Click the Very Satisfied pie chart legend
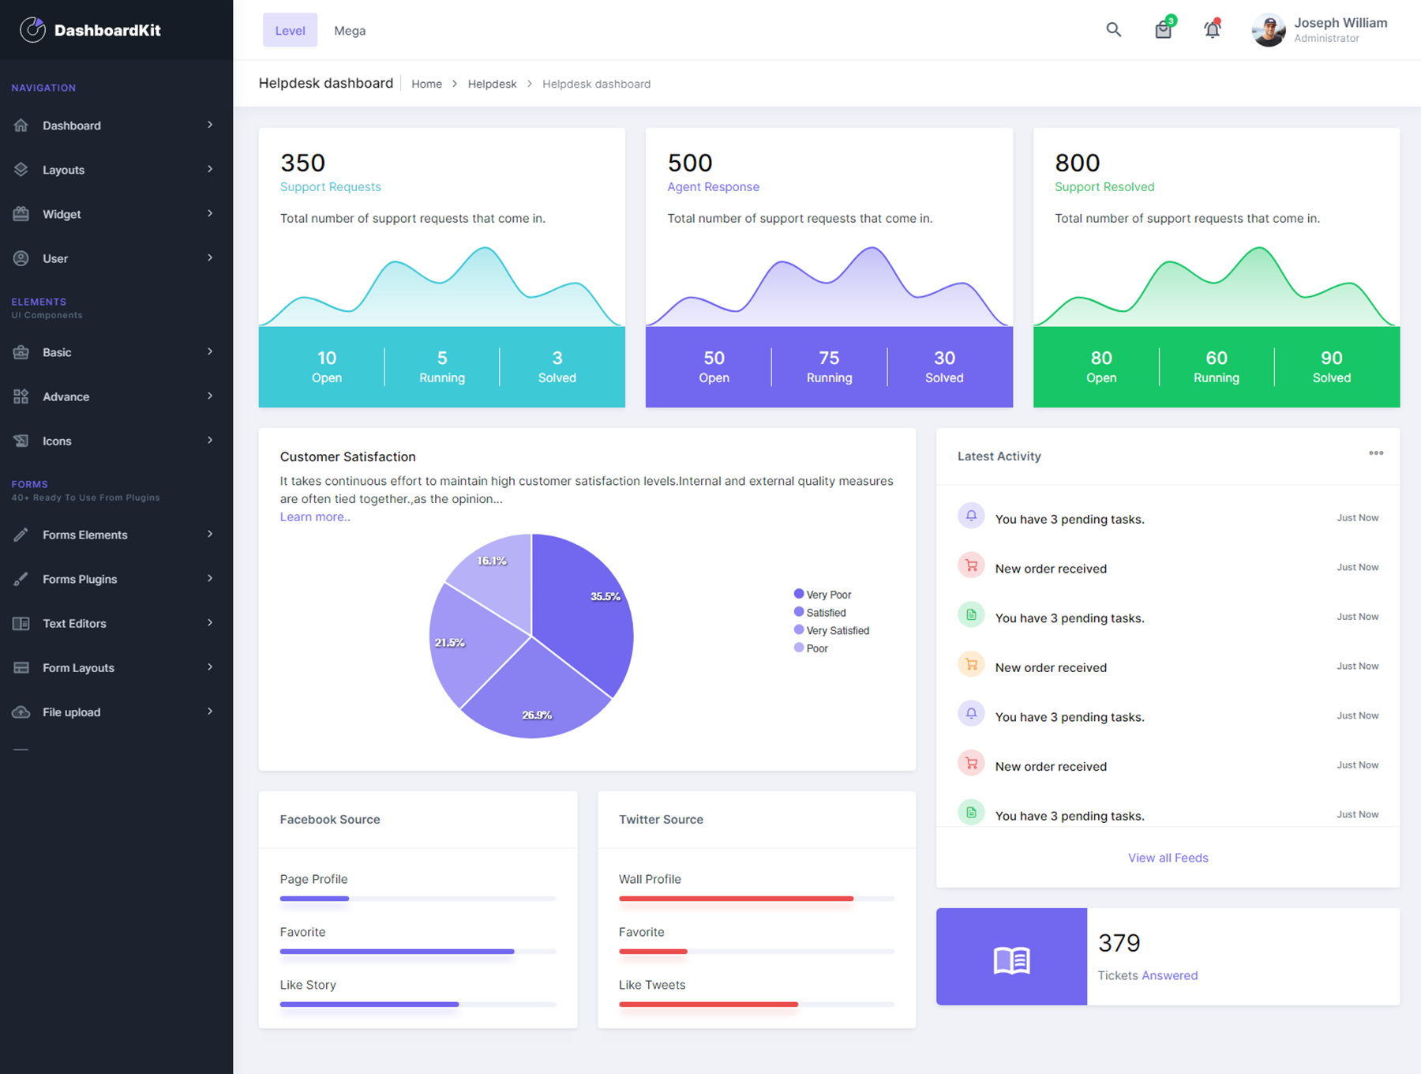This screenshot has width=1421, height=1074. (x=831, y=630)
